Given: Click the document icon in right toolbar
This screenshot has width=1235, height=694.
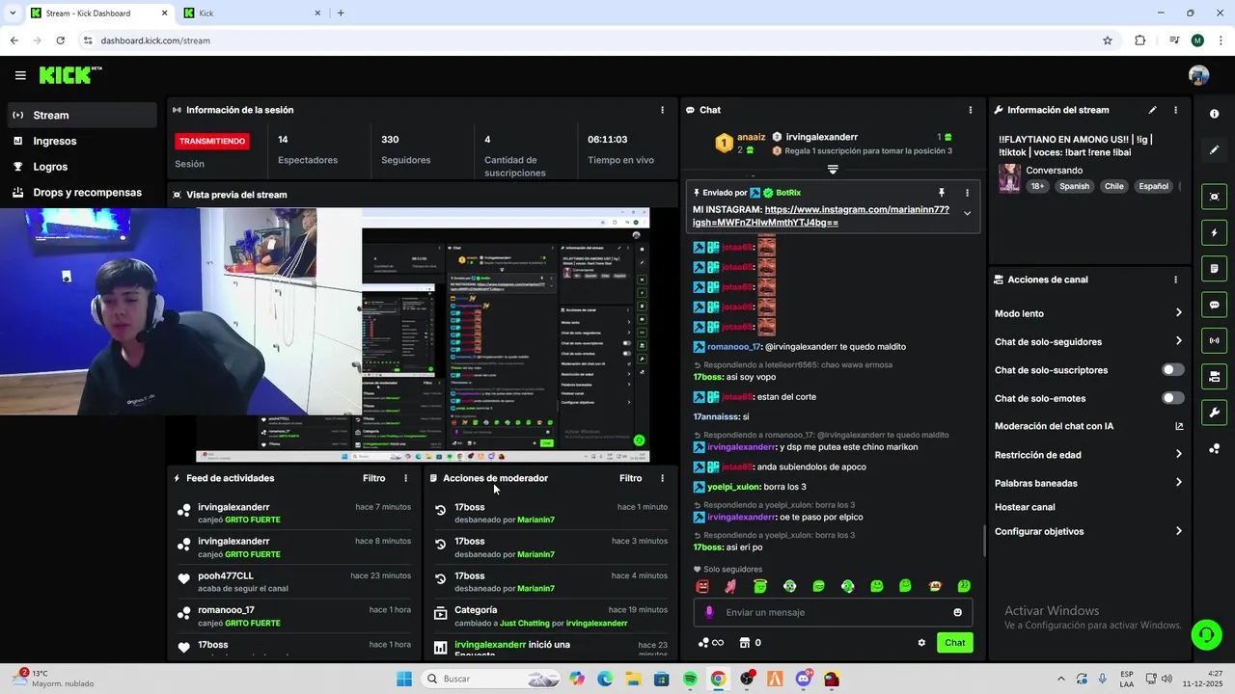Looking at the screenshot, I should [x=1214, y=268].
